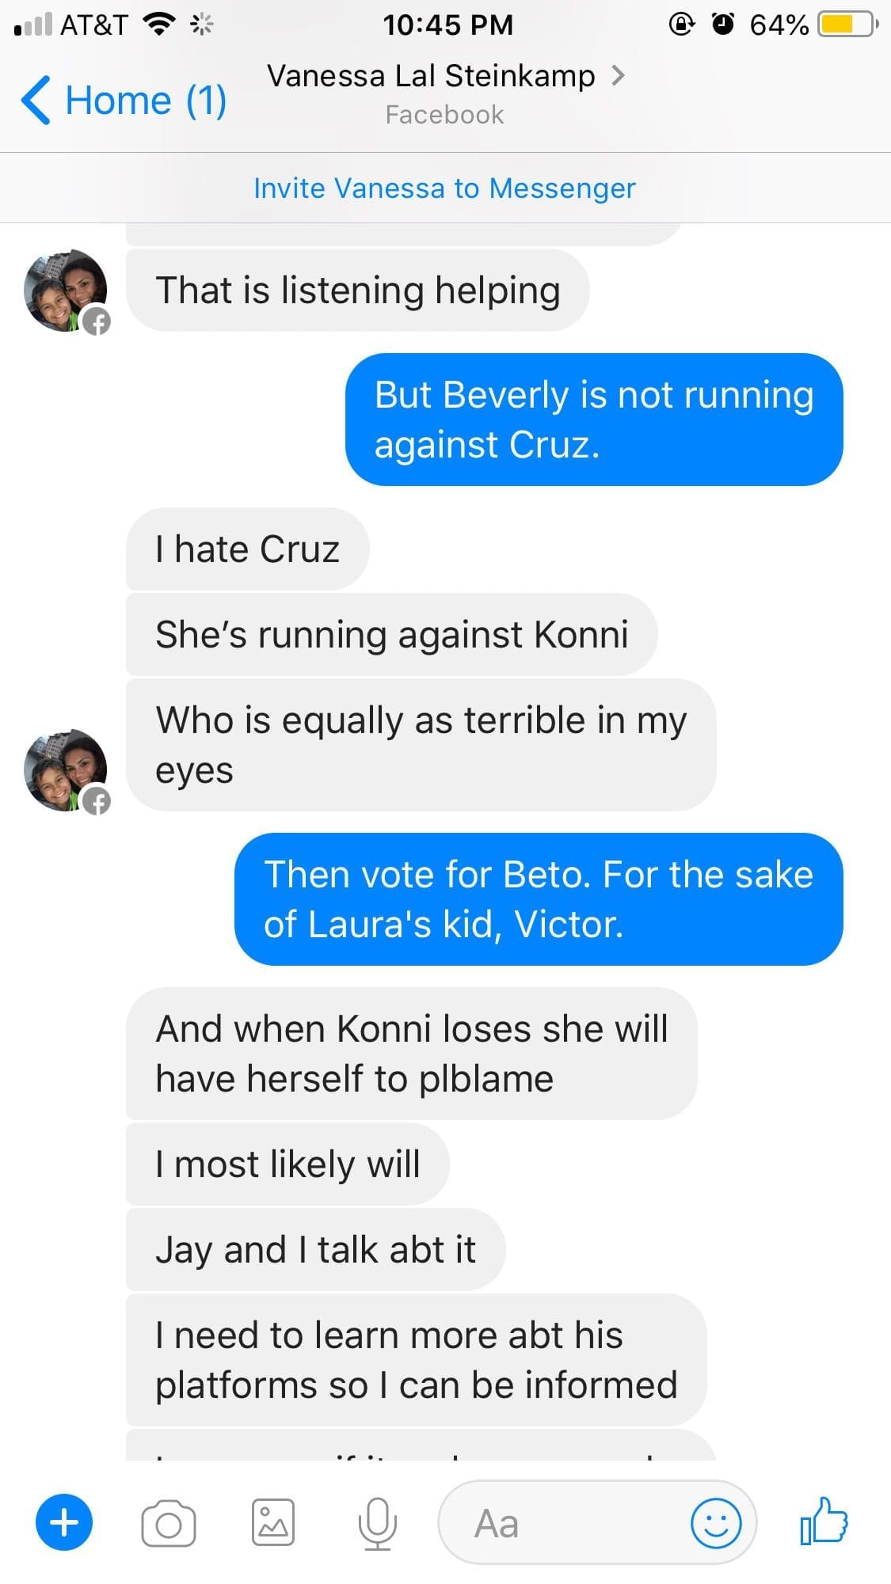Expand Vanessa Lal Steinkamp contact details chevron

click(619, 76)
